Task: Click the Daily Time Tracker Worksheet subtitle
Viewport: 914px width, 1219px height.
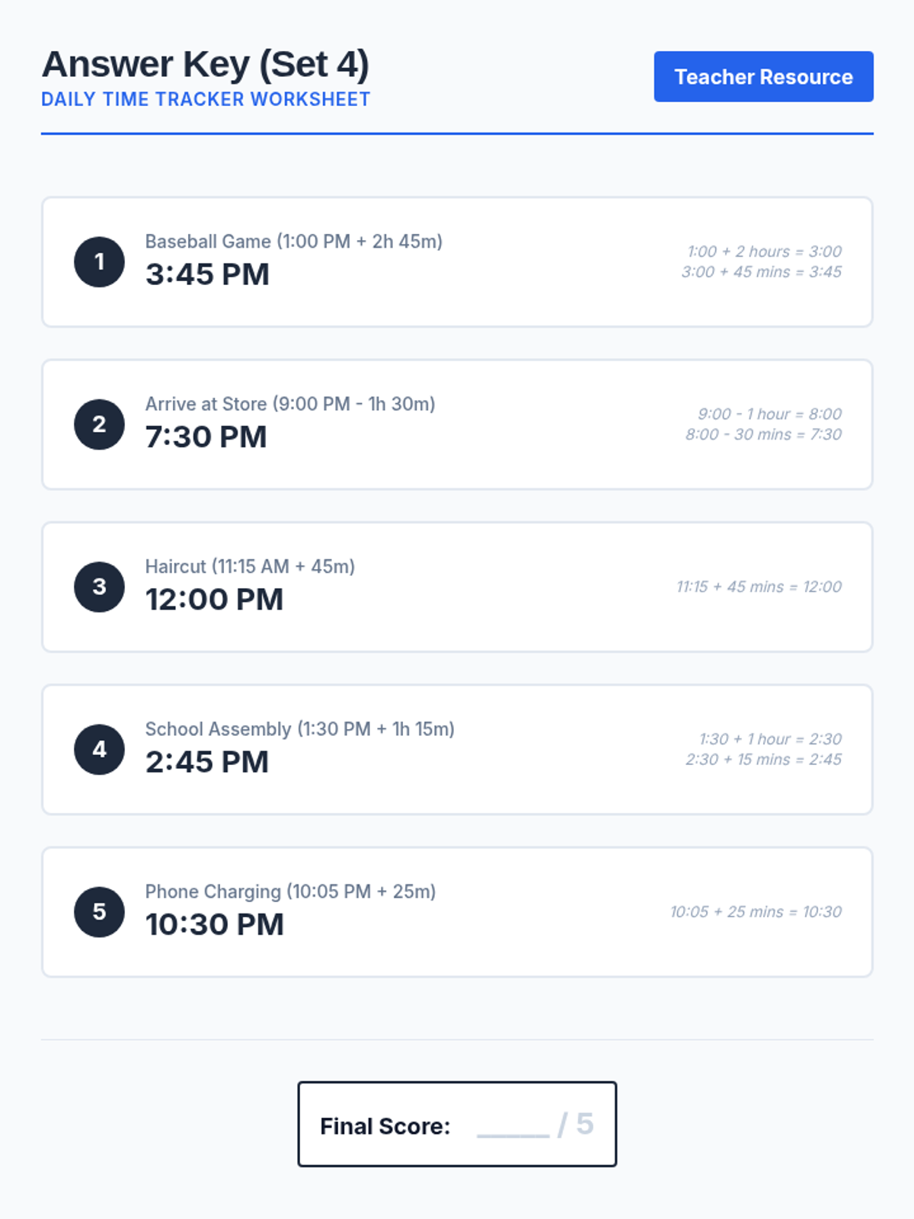Action: tap(206, 100)
